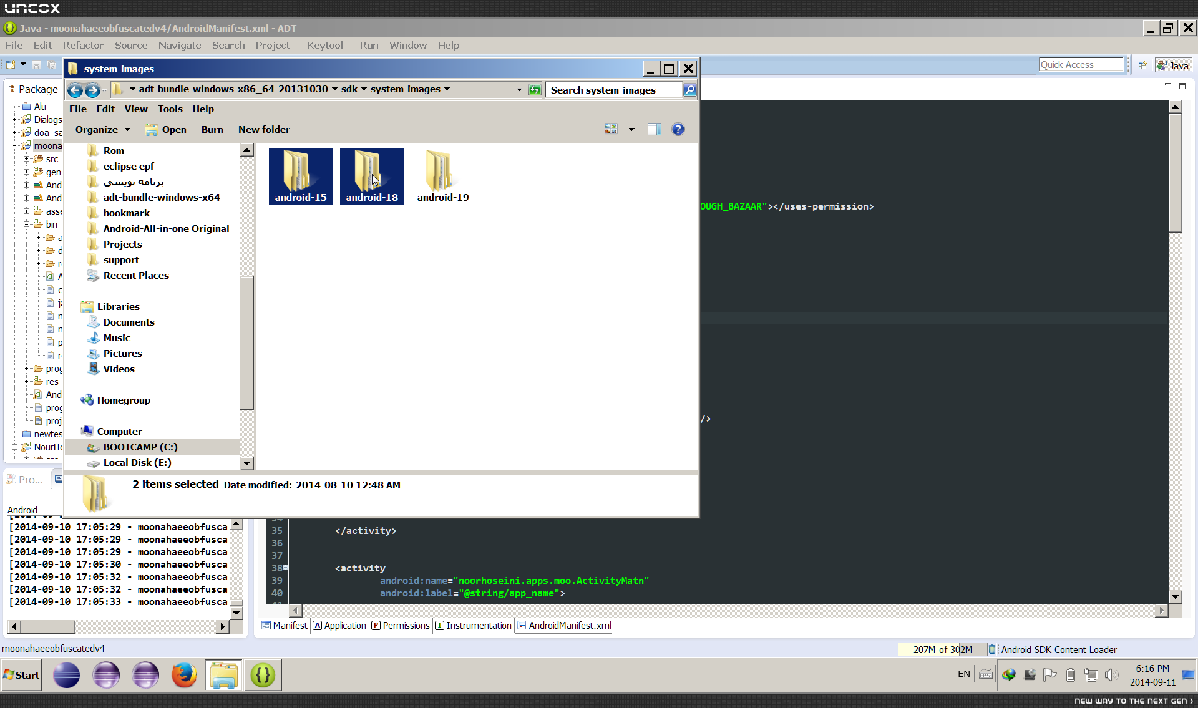Expand the res folder tree node
Viewport: 1198px width, 708px height.
pyautogui.click(x=26, y=381)
